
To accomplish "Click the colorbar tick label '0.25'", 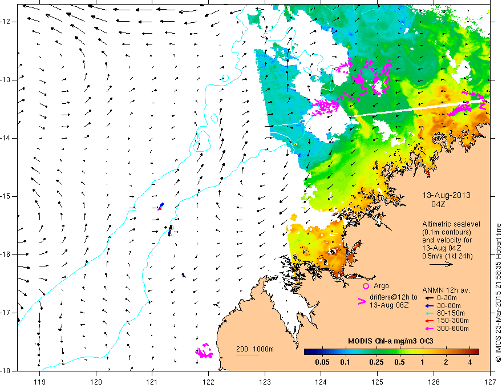I will tap(376, 362).
